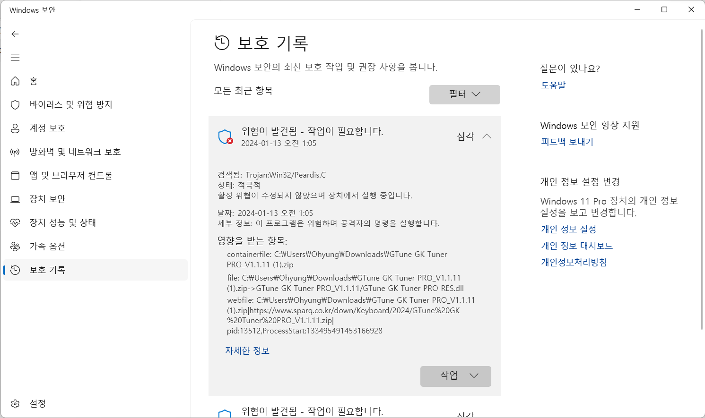Select 보호 기록 in the sidebar
The height and width of the screenshot is (418, 705).
(96, 270)
